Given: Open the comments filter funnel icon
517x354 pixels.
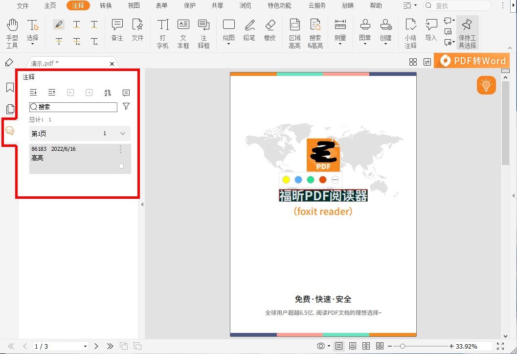Looking at the screenshot, I should 126,106.
